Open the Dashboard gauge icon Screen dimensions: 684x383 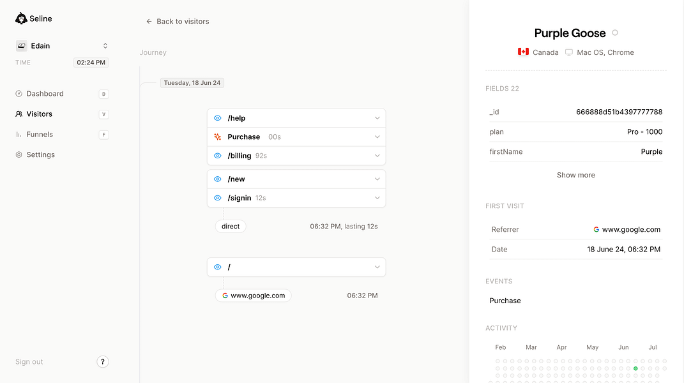pos(19,94)
